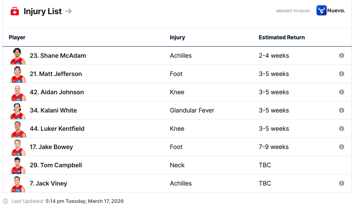Open injury details for Matt Jefferson
Screen dimensions: 356x209
tap(341, 74)
